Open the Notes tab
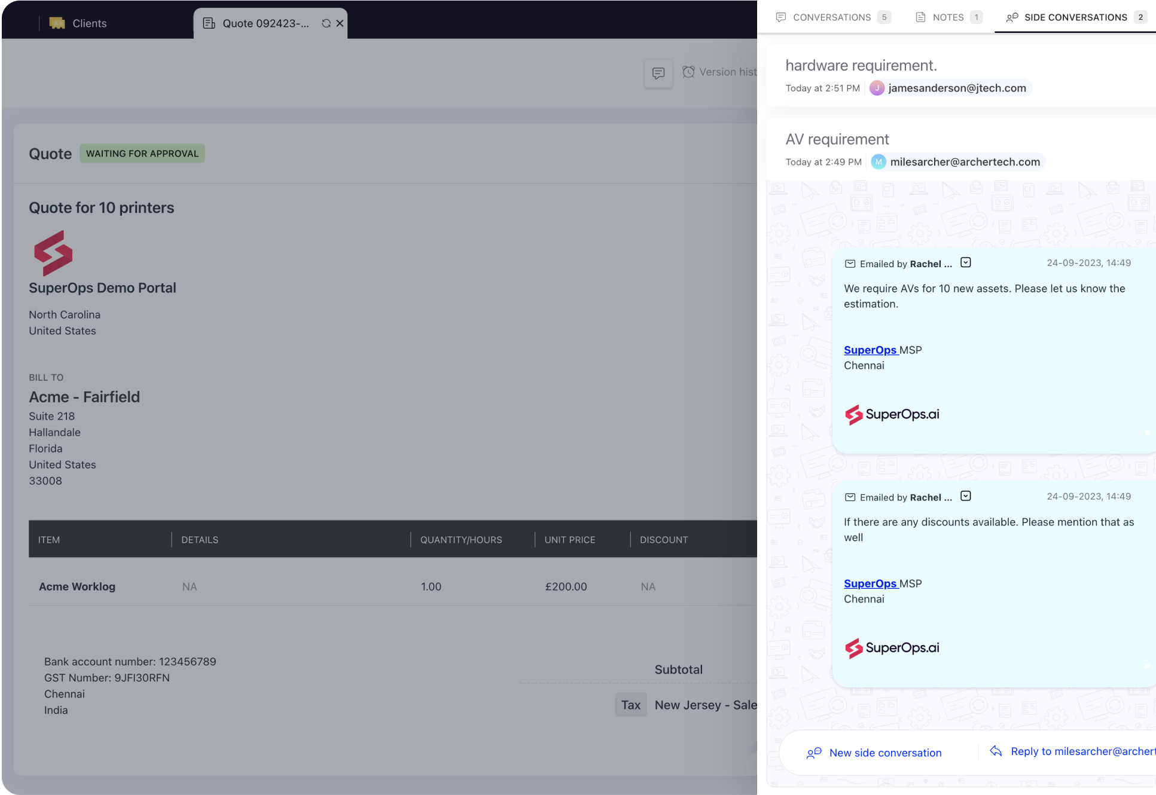Image resolution: width=1156 pixels, height=795 pixels. pyautogui.click(x=947, y=17)
